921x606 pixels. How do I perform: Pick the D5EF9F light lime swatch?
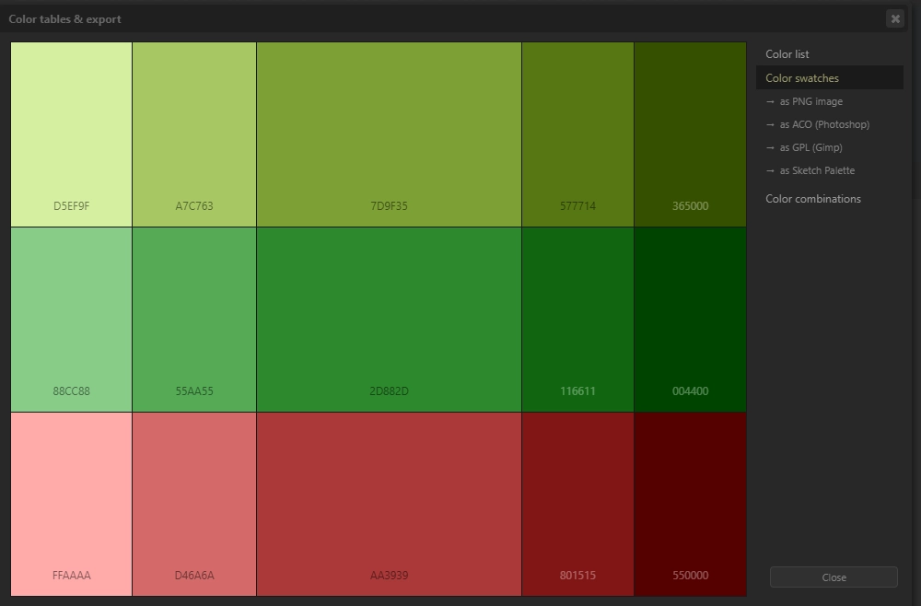(x=72, y=134)
